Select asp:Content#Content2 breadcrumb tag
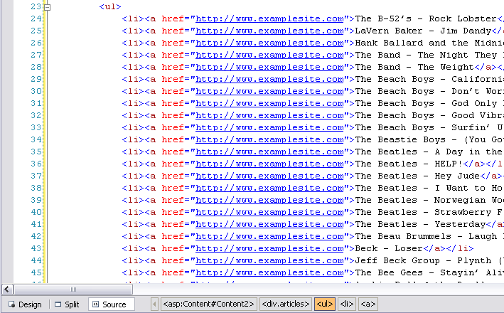504x313 pixels. tap(208, 304)
